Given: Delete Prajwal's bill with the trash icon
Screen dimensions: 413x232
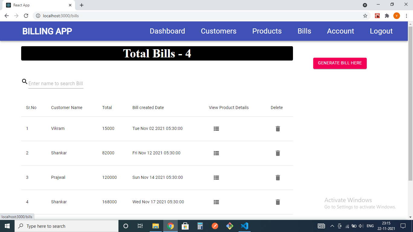Looking at the screenshot, I should coord(278,177).
